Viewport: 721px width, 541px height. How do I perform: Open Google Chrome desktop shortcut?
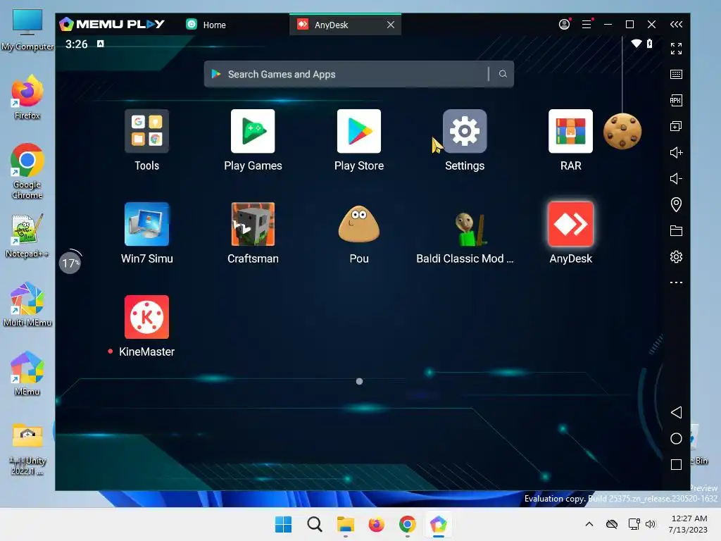point(27,171)
